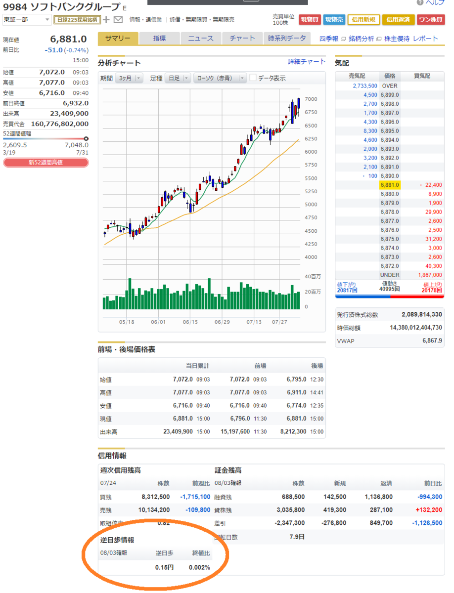Open the レポート link
The image size is (454, 593).
coord(425,39)
